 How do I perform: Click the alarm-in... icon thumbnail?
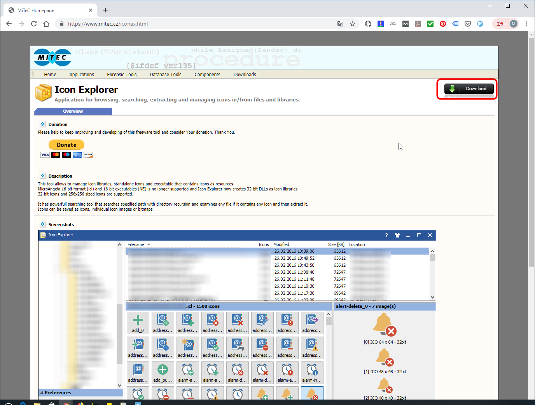[x=312, y=372]
